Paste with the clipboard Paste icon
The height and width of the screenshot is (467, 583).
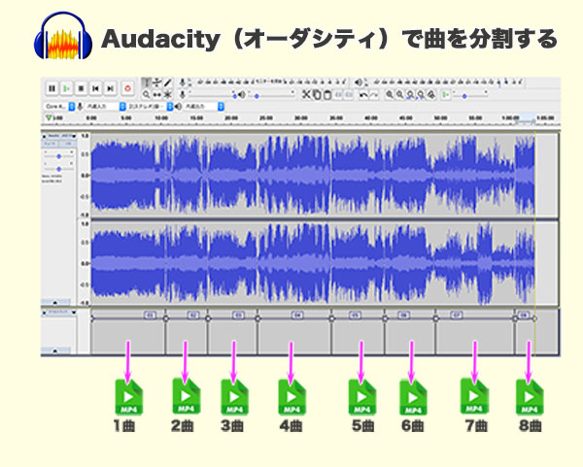click(327, 94)
